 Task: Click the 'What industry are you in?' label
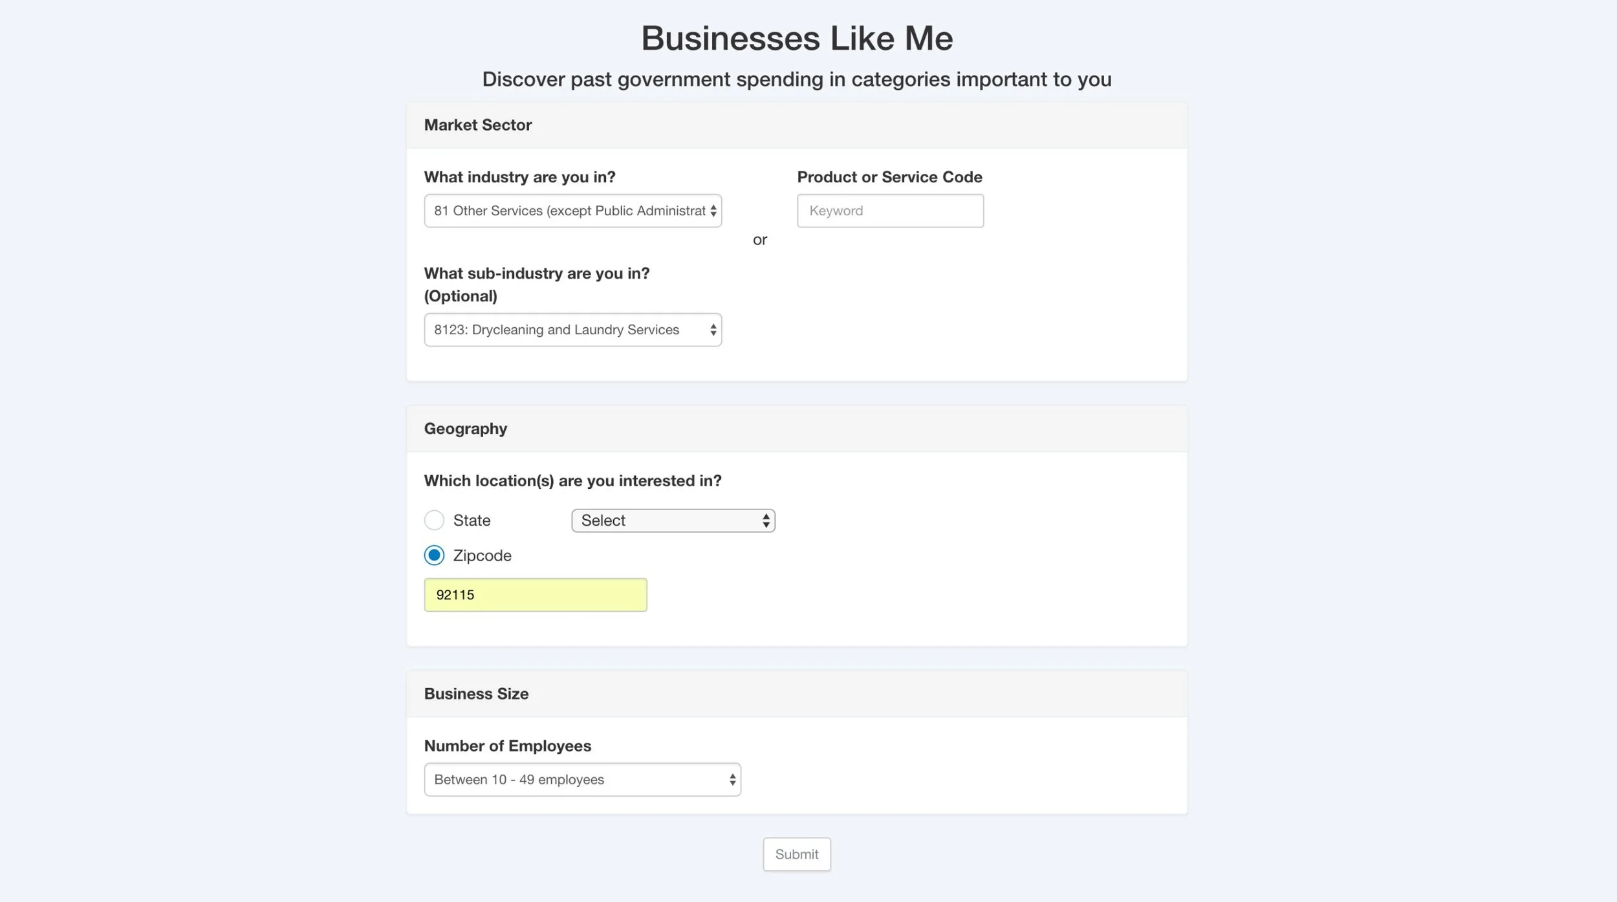tap(519, 177)
